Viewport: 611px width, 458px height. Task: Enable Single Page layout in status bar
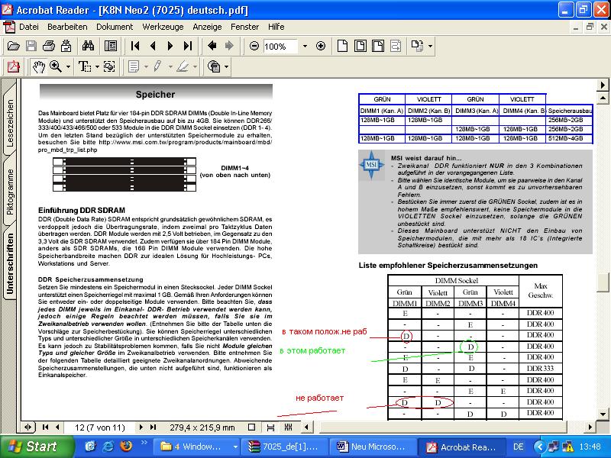click(x=252, y=427)
